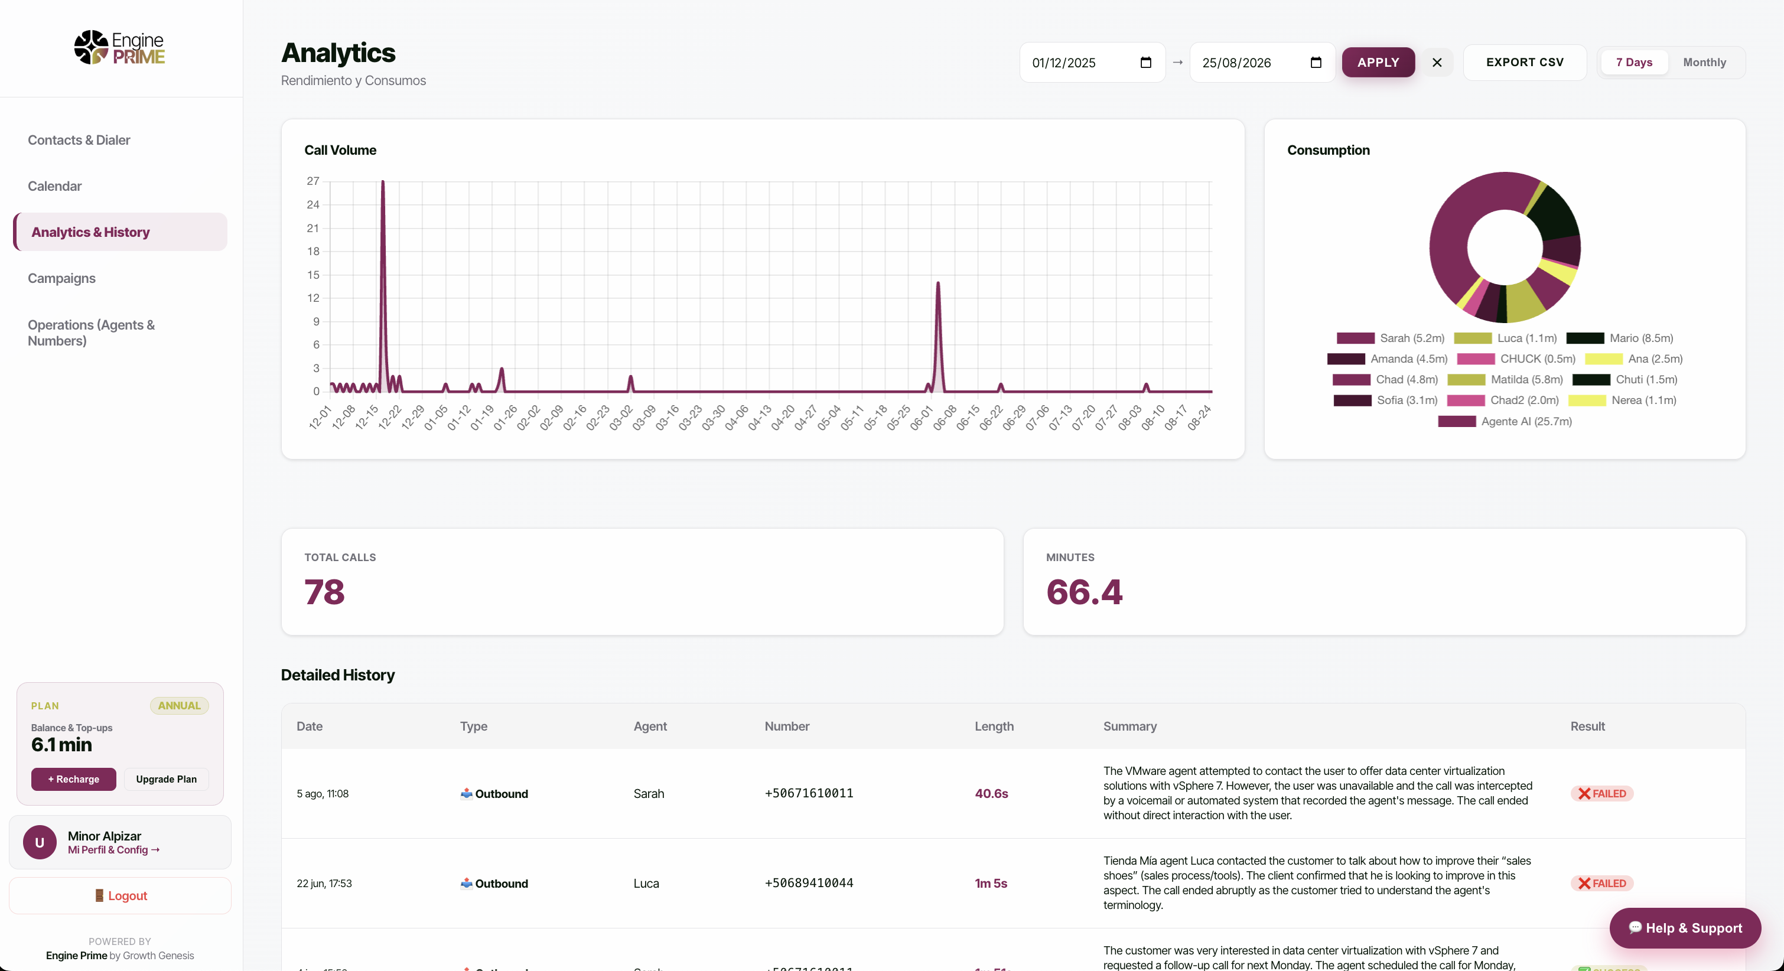Click the Result column header
Viewport: 1784px width, 971px height.
1587,726
